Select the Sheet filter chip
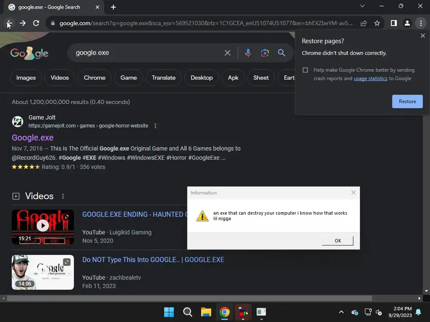This screenshot has width=430, height=322. (x=261, y=78)
